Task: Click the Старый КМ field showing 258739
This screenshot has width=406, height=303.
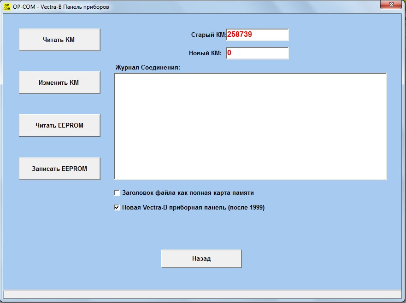Action: (x=257, y=35)
